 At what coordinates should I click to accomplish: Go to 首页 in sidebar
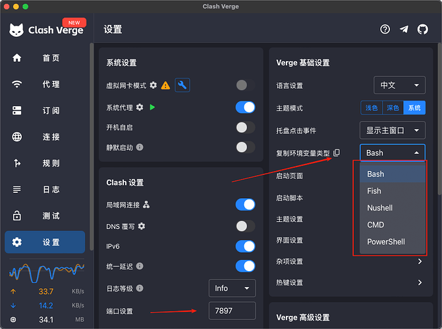(45, 58)
